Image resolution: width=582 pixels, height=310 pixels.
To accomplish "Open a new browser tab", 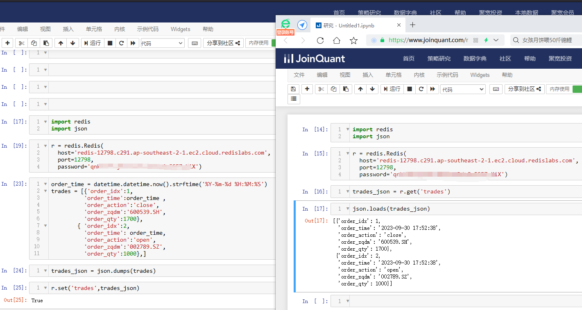I will point(412,25).
